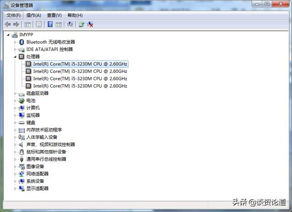292x212 pixels.
Task: Click Update driver software toolbar icon
Action: click(x=81, y=24)
